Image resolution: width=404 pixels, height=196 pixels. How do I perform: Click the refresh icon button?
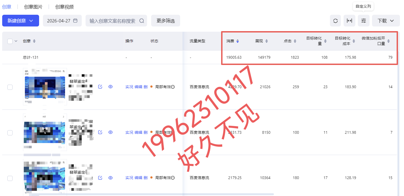tap(335, 21)
